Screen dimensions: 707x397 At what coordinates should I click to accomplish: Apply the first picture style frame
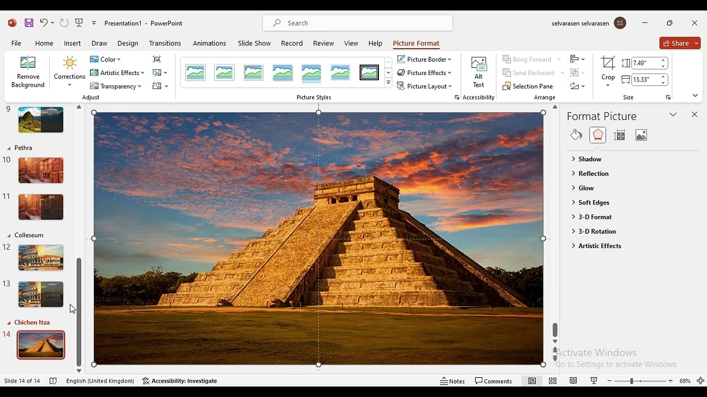(196, 72)
